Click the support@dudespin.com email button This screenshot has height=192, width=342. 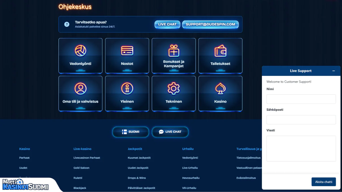tap(210, 25)
